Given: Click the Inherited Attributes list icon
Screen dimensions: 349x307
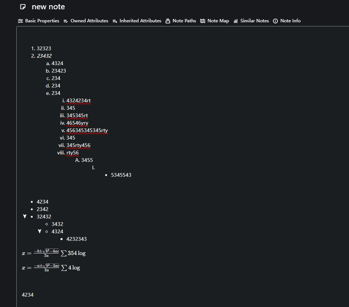Looking at the screenshot, I should tap(115, 21).
